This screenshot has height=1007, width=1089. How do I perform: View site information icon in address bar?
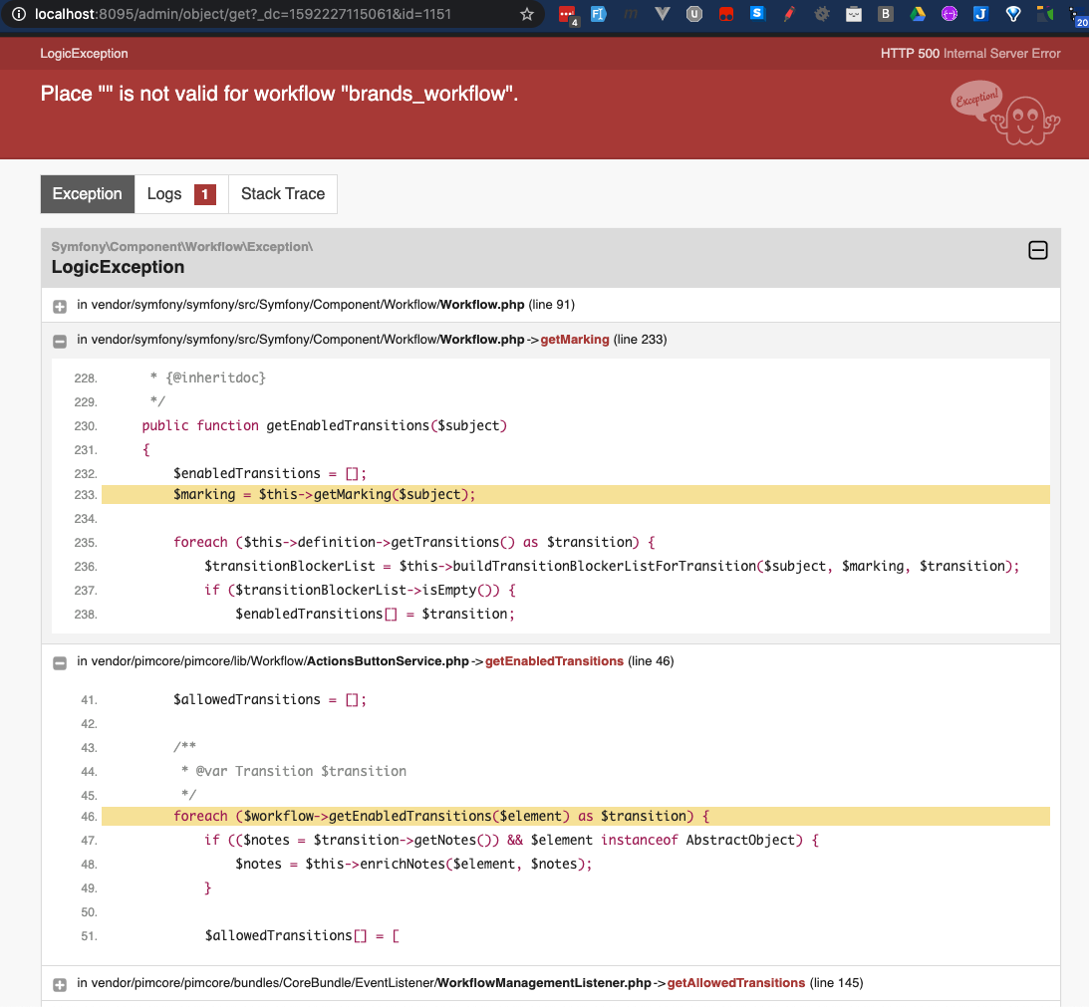19,14
